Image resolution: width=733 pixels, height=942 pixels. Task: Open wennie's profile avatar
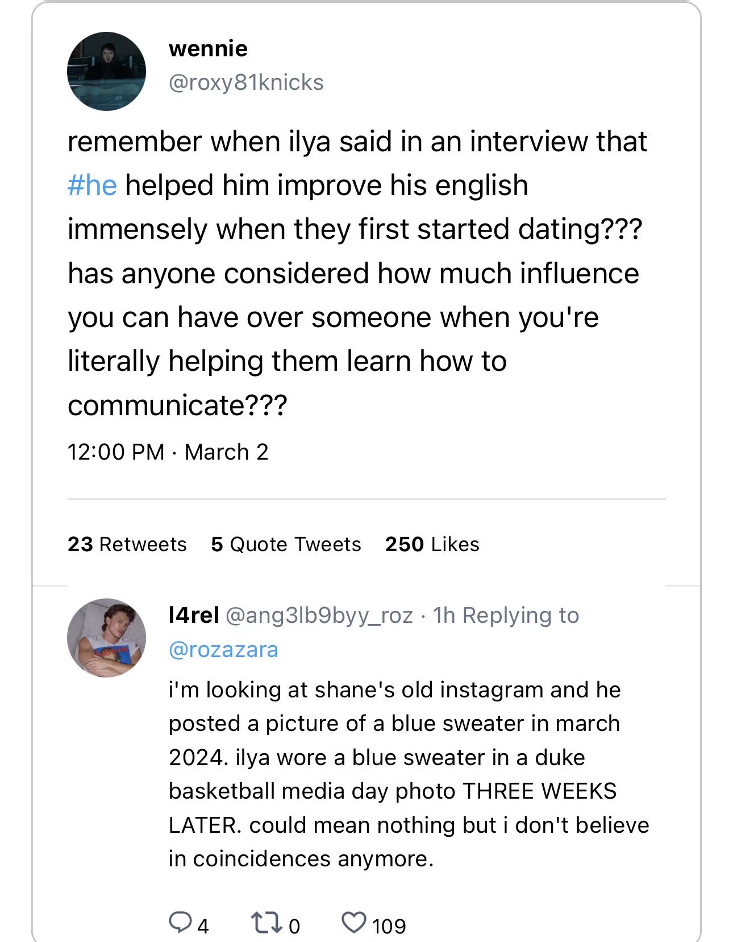[x=106, y=72]
